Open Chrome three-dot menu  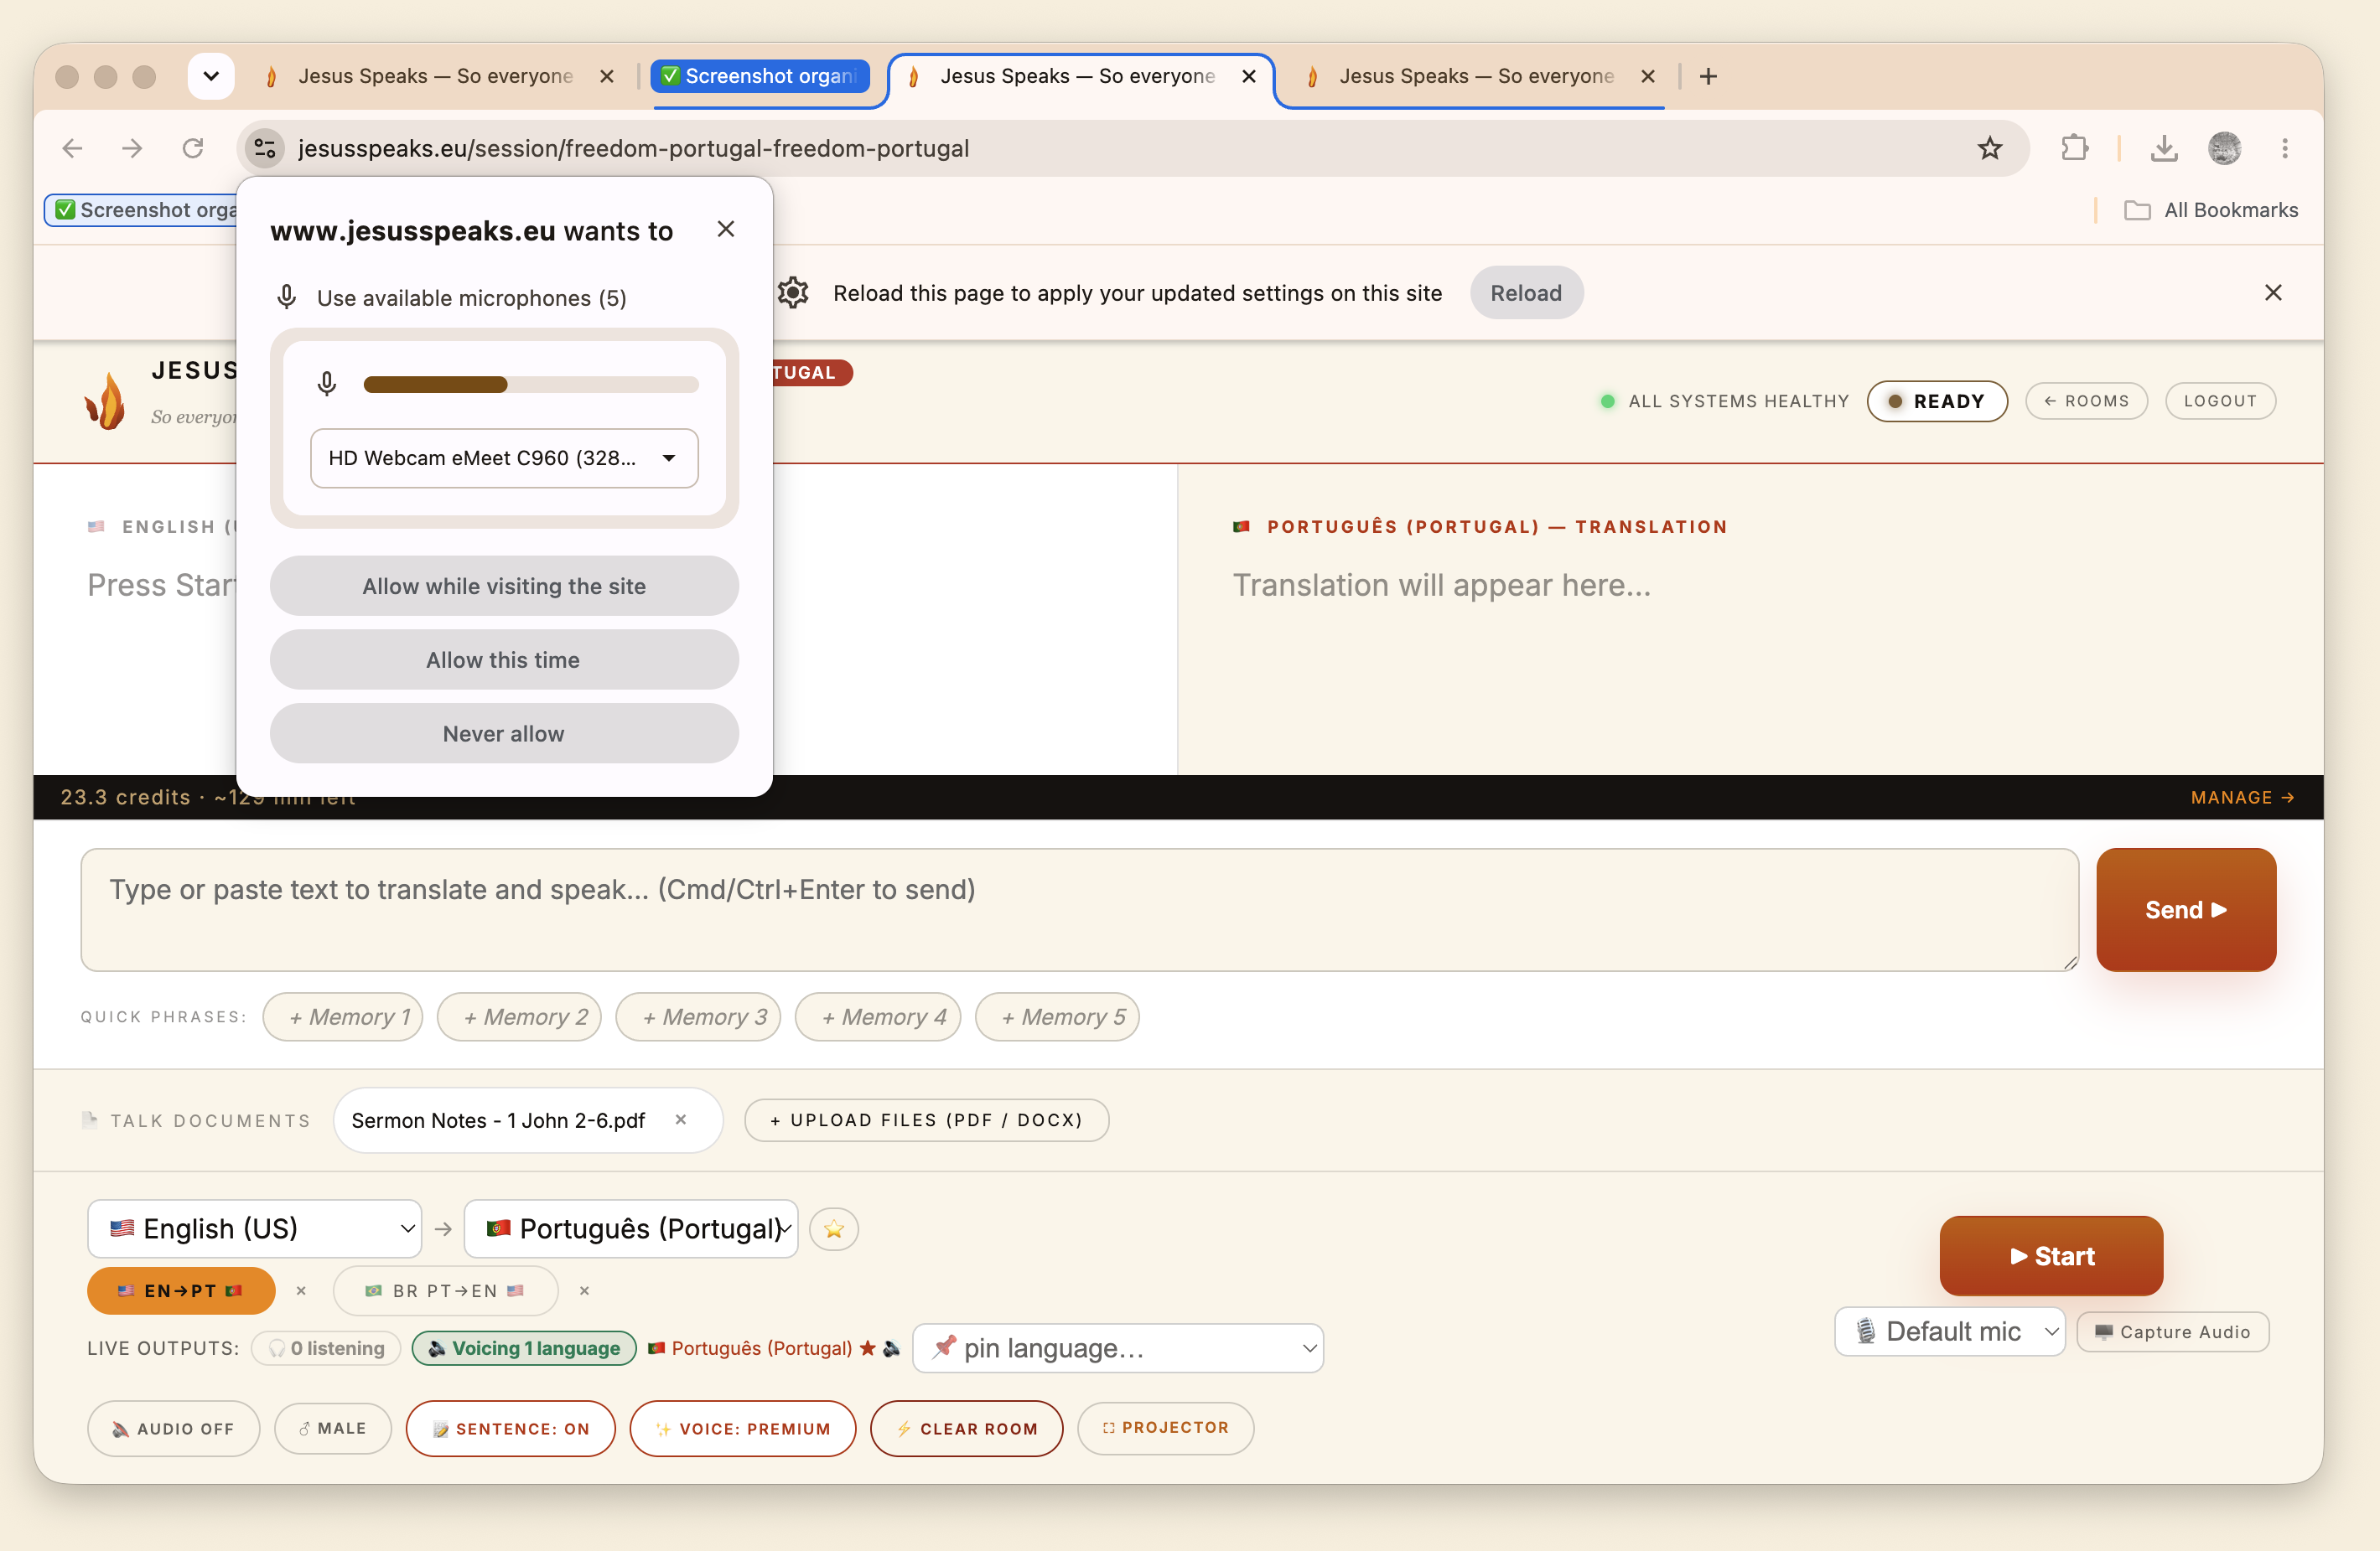coord(2285,149)
